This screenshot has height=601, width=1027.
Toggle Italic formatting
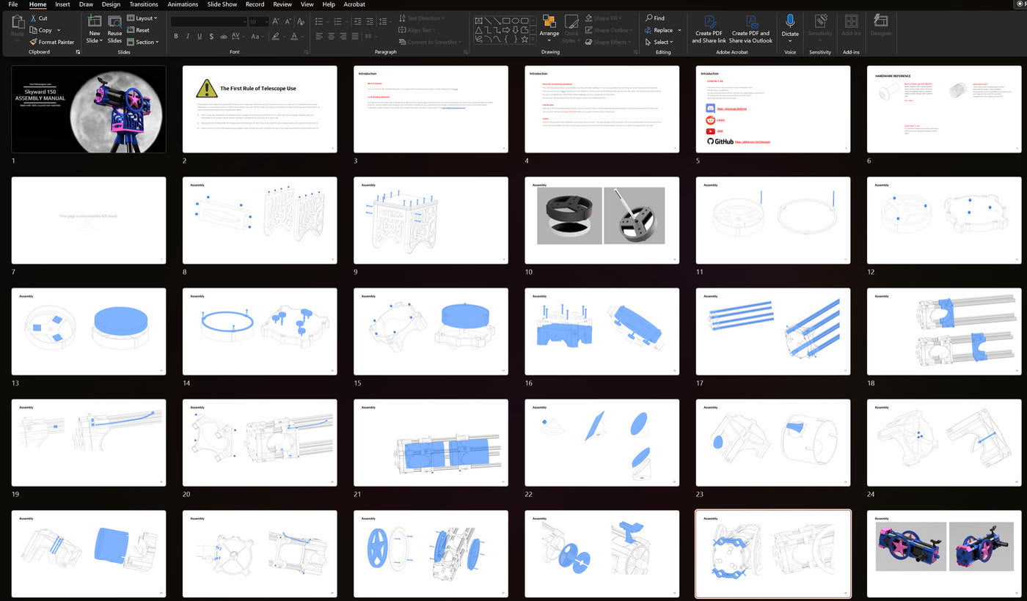(x=188, y=36)
